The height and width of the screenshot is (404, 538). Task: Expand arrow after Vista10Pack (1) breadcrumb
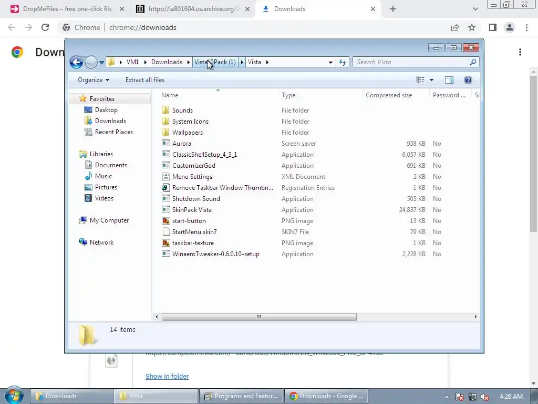click(x=242, y=62)
